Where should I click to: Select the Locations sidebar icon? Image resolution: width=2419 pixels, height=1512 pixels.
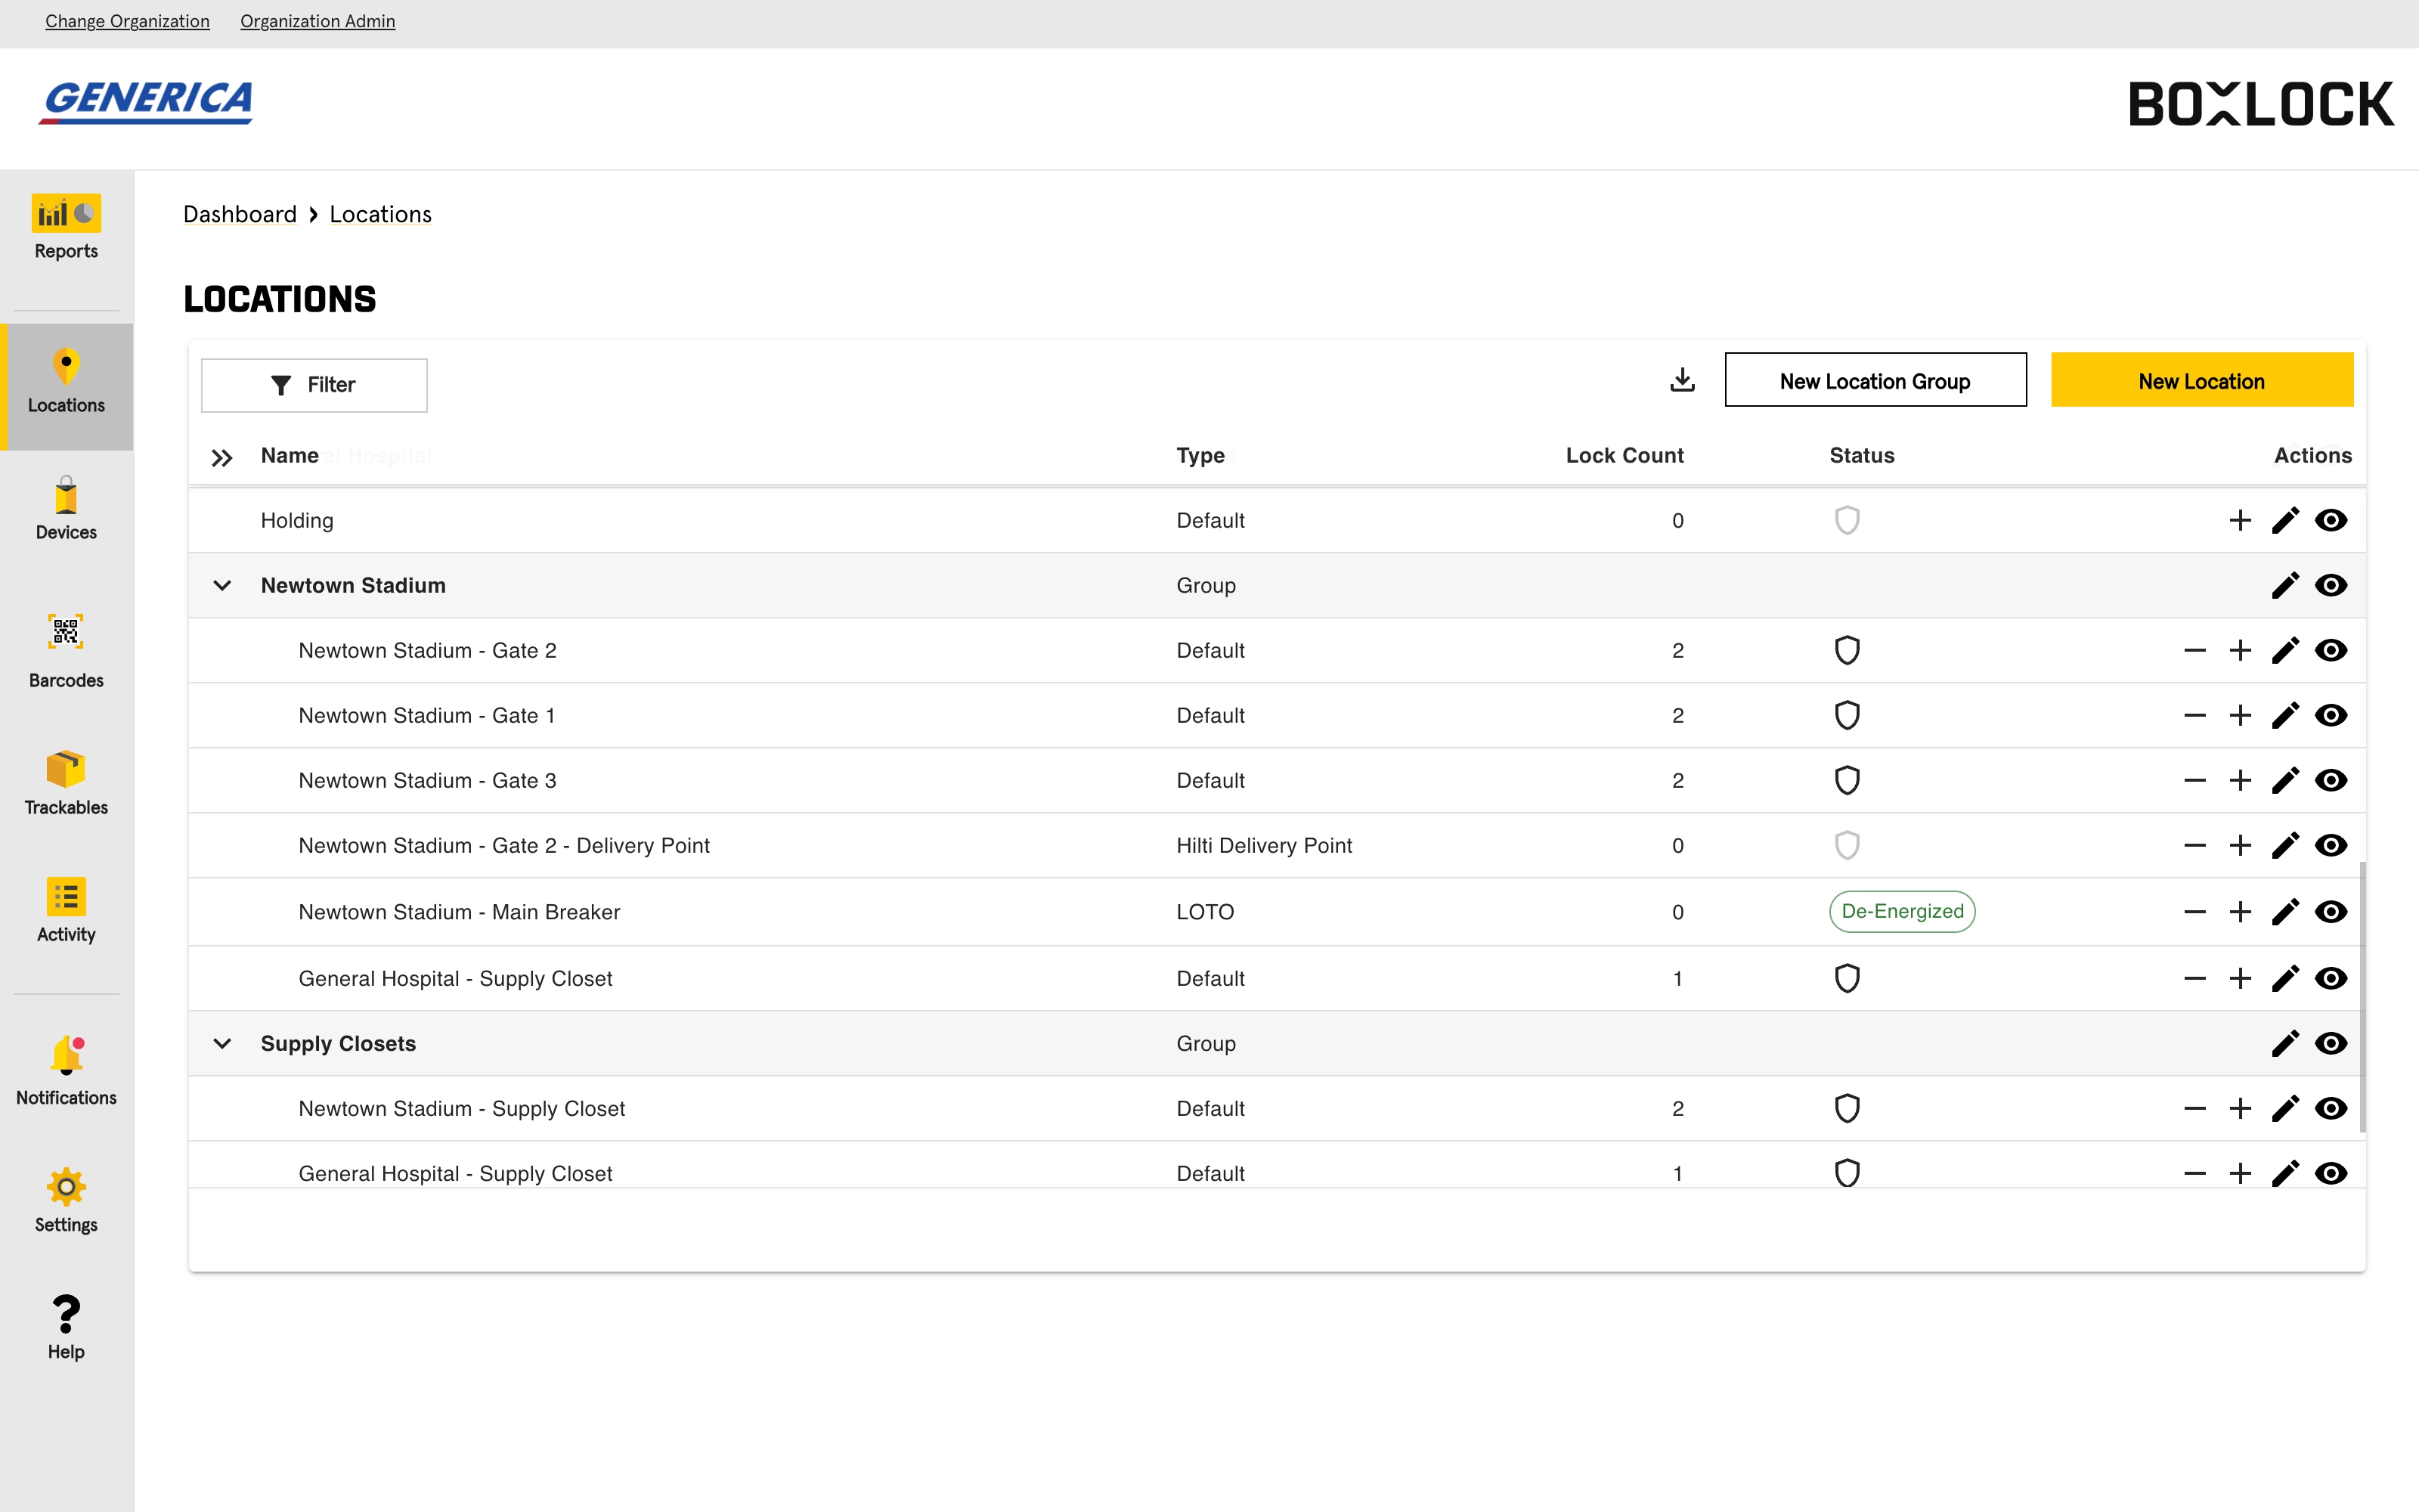pyautogui.click(x=66, y=385)
